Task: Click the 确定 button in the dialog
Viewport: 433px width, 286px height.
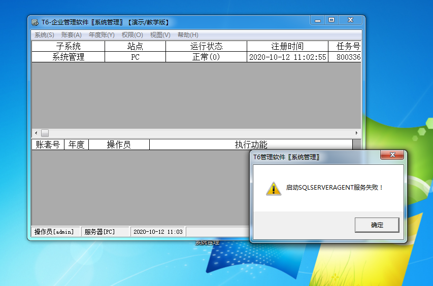Action: pyautogui.click(x=377, y=225)
